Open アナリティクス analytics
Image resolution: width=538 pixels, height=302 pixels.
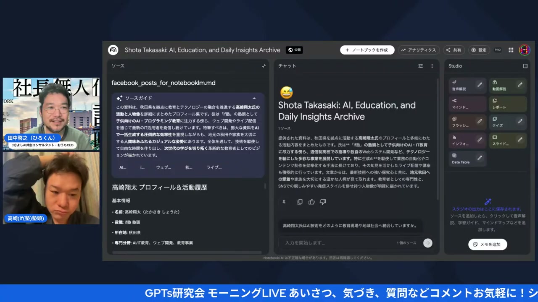[419, 50]
